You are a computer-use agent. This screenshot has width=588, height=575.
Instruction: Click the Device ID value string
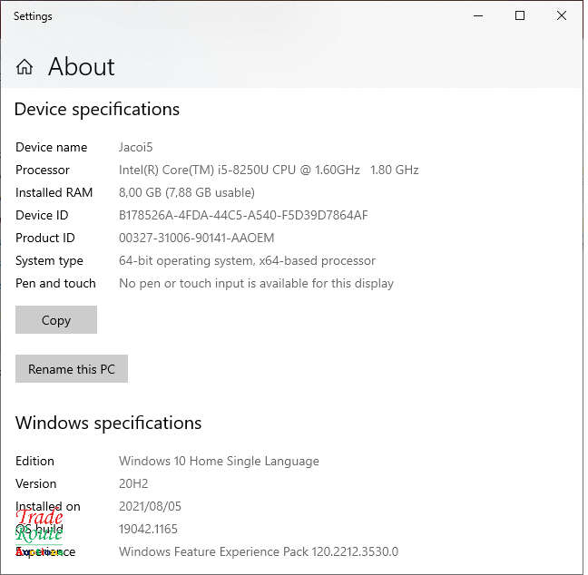click(243, 215)
